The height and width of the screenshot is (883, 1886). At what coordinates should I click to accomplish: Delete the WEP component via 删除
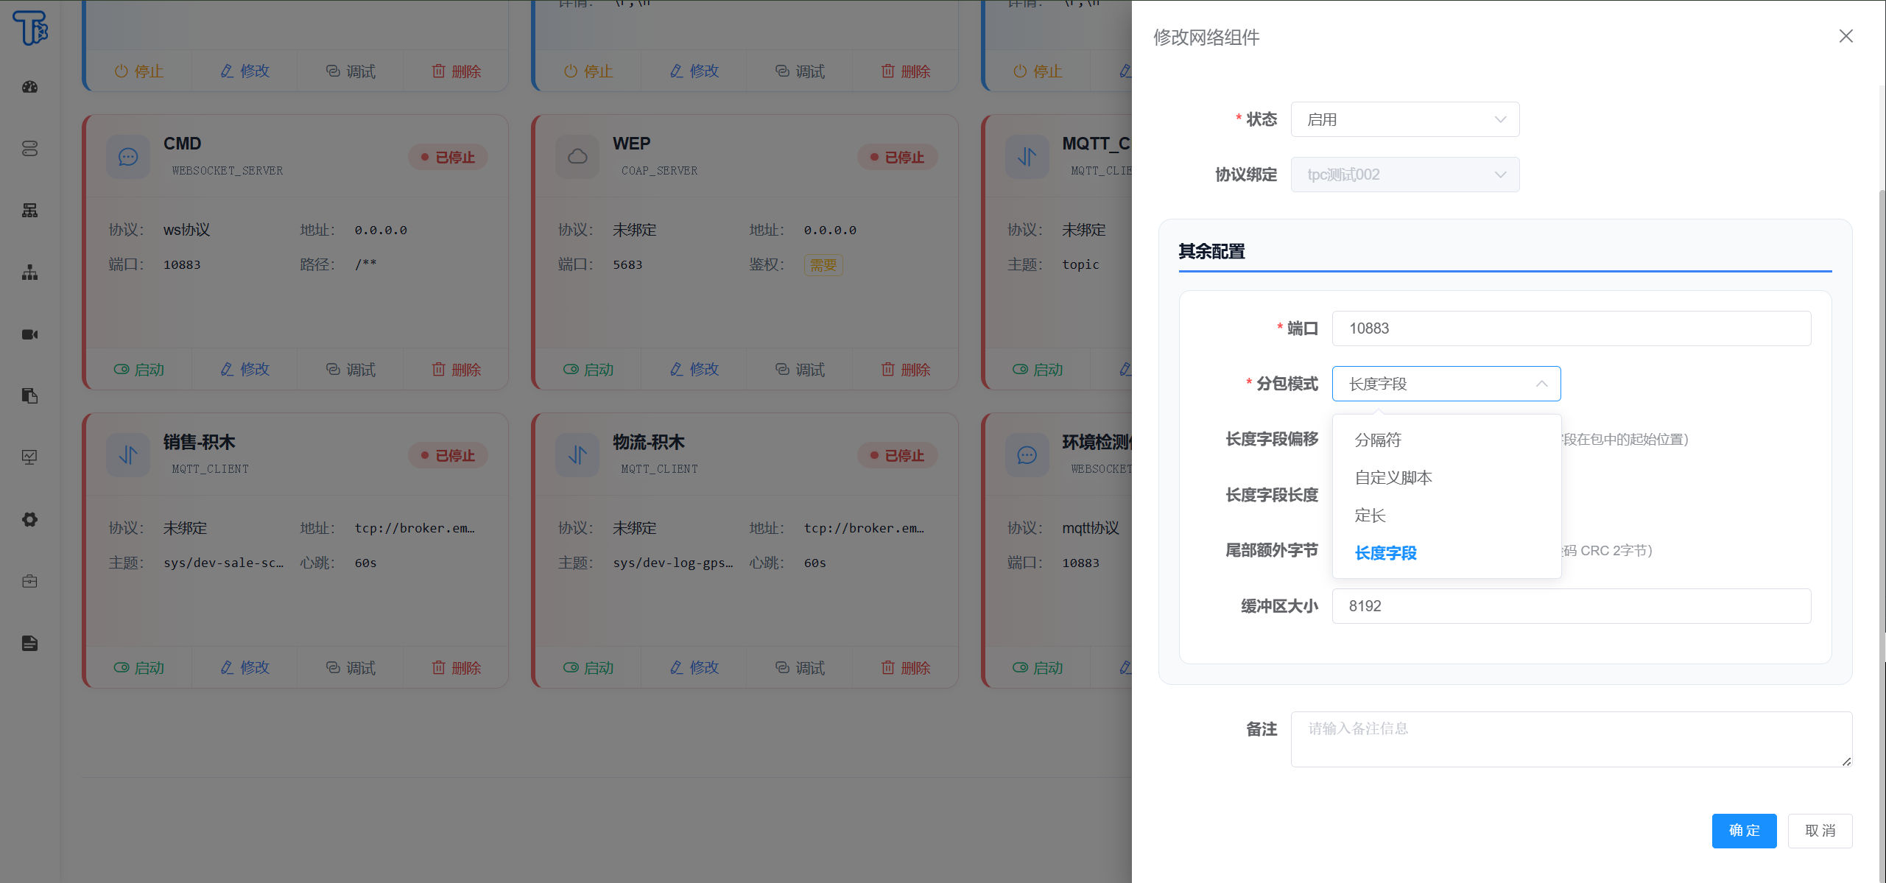[x=905, y=369]
